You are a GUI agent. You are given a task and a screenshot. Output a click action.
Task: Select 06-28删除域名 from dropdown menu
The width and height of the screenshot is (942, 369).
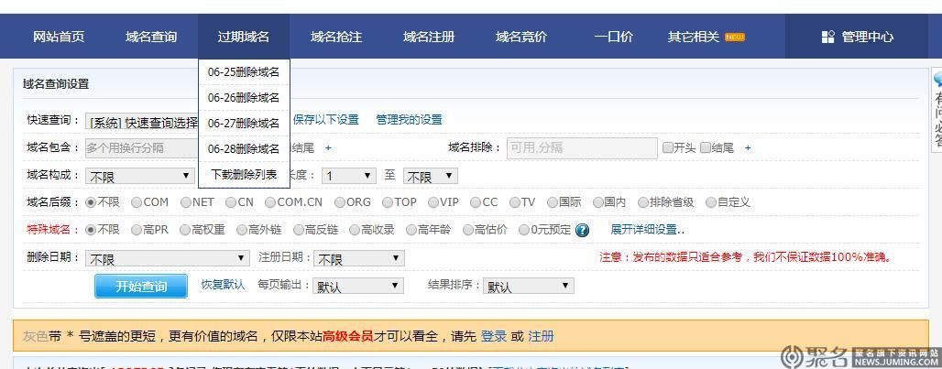(244, 149)
